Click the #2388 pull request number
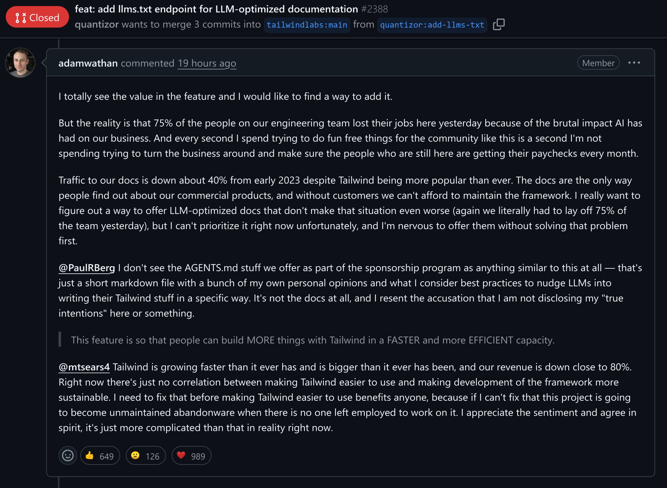The width and height of the screenshot is (667, 488). (x=374, y=9)
